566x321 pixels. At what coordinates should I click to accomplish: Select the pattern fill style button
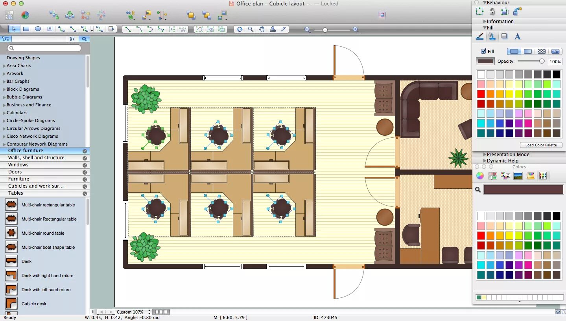542,51
